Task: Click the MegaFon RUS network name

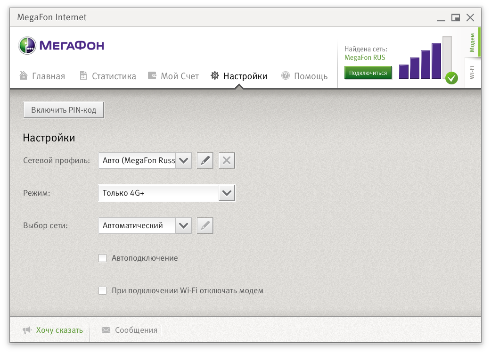Action: pyautogui.click(x=365, y=58)
